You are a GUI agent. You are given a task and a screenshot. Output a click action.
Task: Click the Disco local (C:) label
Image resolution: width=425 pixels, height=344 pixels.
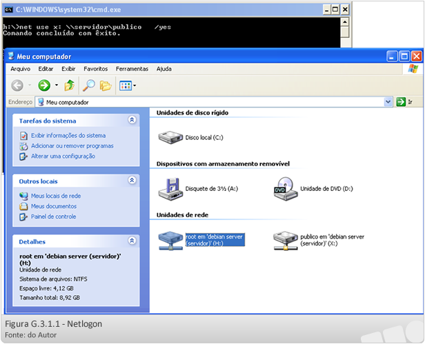pyautogui.click(x=204, y=138)
